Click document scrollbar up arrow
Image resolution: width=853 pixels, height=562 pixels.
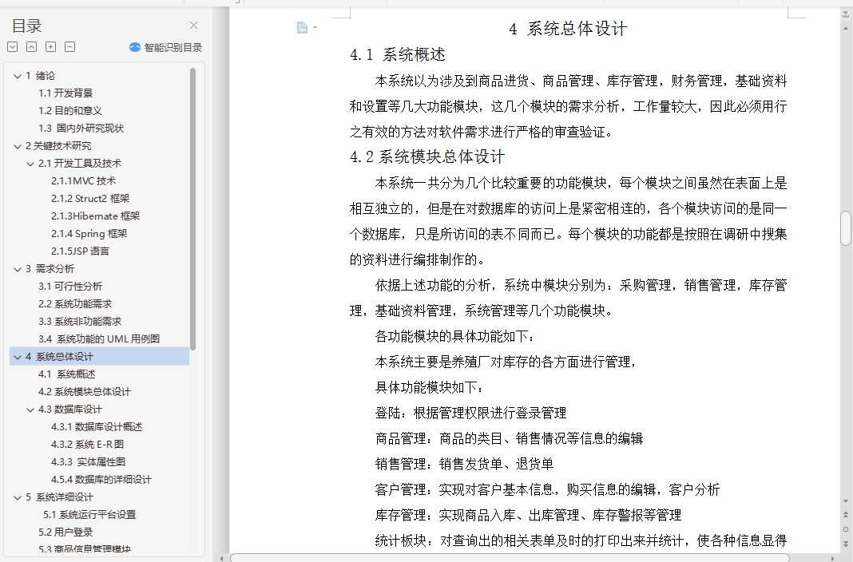[846, 28]
